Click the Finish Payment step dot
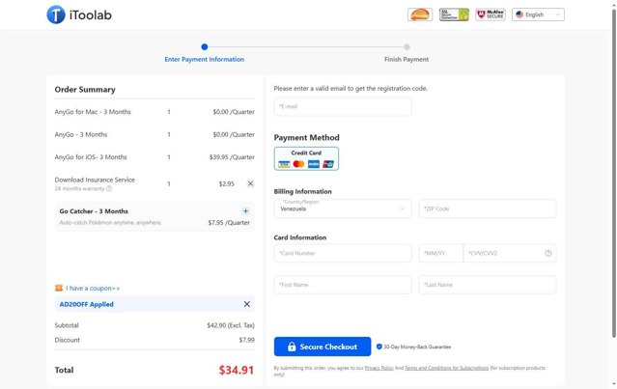This screenshot has width=617, height=389. pos(407,46)
